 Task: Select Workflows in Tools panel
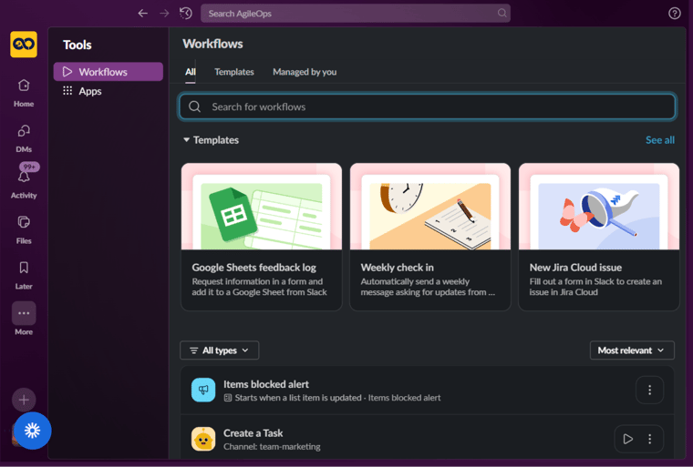tap(109, 72)
